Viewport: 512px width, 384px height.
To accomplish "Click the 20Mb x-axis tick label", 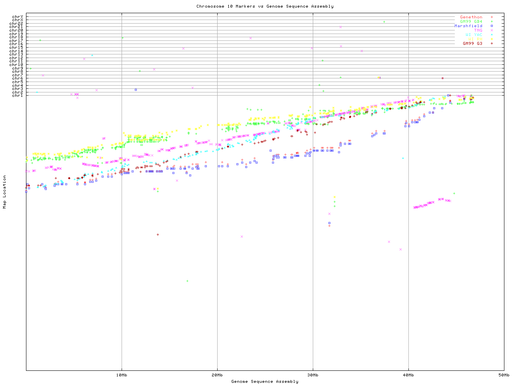I will tap(217, 375).
